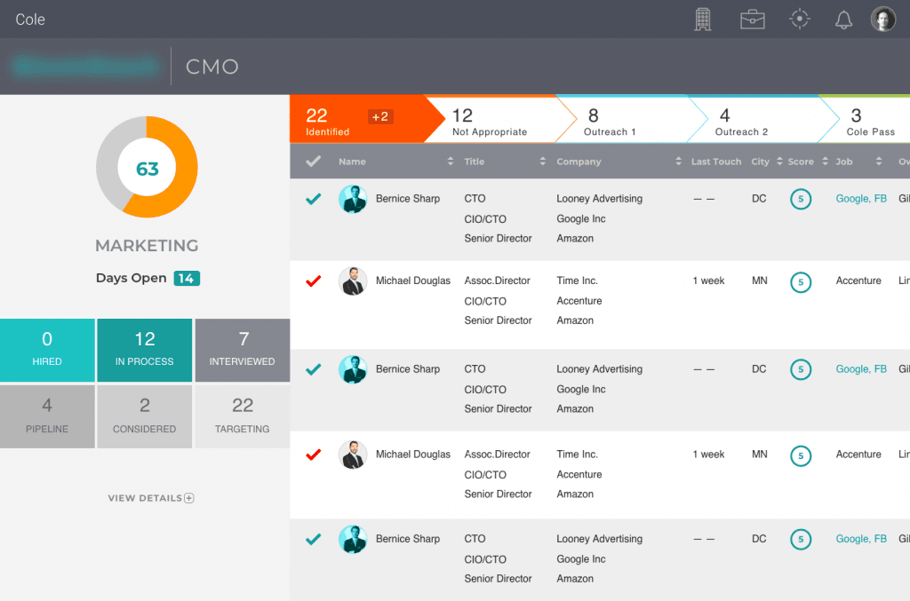The width and height of the screenshot is (910, 601).
Task: Open Google, FB job link in first row
Action: [861, 199]
